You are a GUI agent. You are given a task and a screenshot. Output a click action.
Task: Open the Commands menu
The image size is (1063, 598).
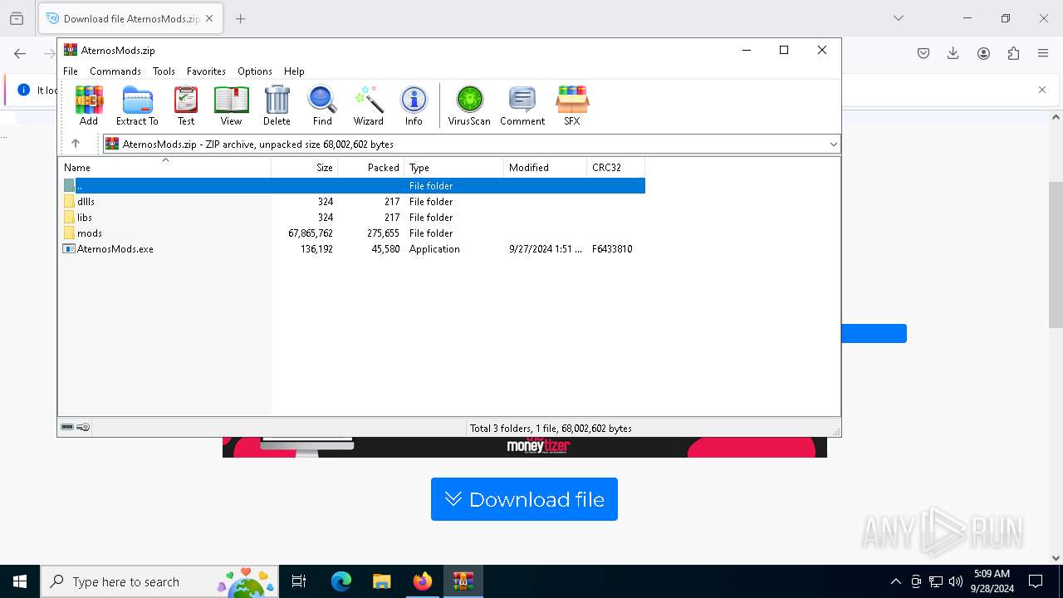click(115, 71)
